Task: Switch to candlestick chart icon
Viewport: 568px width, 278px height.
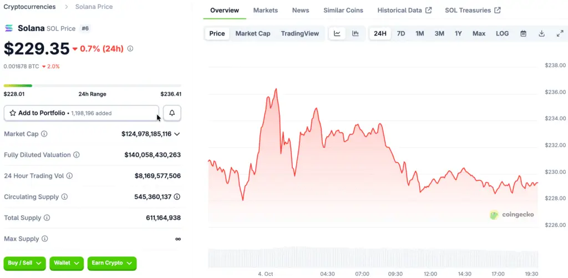Action: [356, 33]
